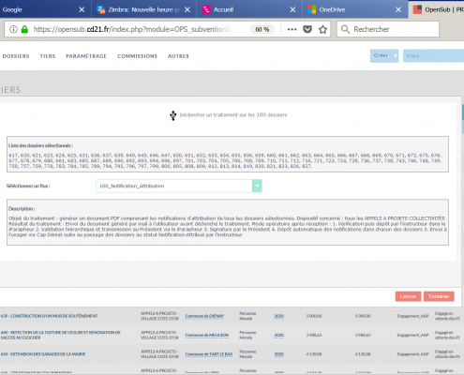Click the search magnifier icon
Viewport: 464px width, 375px height.
coord(345,29)
